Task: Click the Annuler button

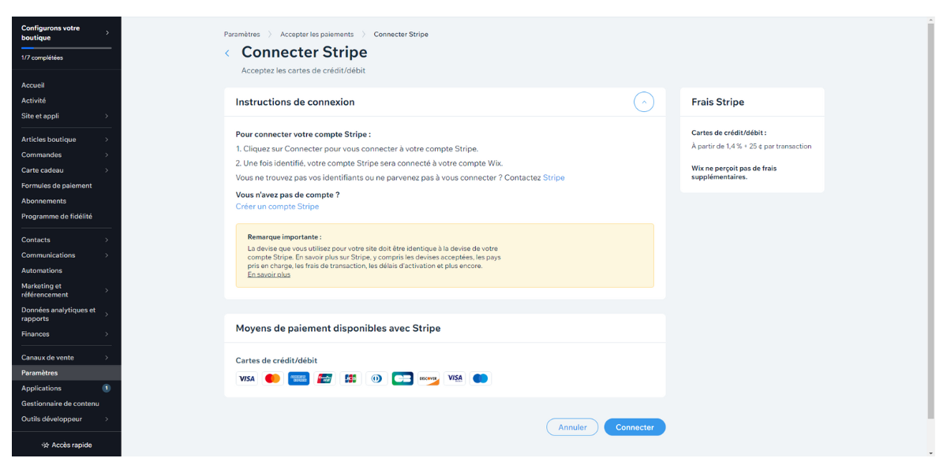Action: [572, 427]
